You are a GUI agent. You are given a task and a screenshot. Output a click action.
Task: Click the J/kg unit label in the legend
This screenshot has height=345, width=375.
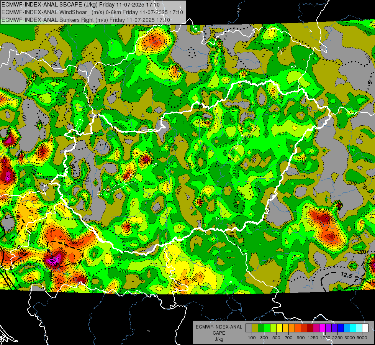pyautogui.click(x=219, y=339)
